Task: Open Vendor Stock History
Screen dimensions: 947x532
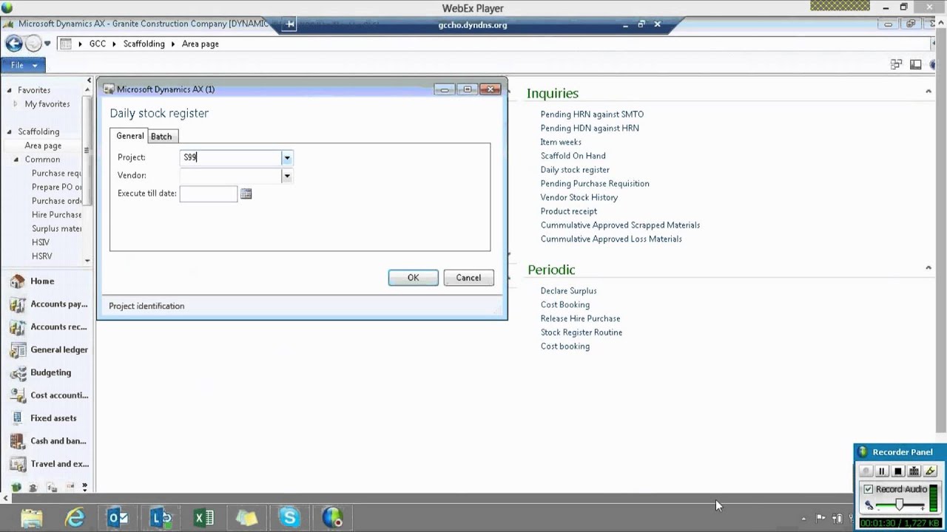Action: pos(579,197)
